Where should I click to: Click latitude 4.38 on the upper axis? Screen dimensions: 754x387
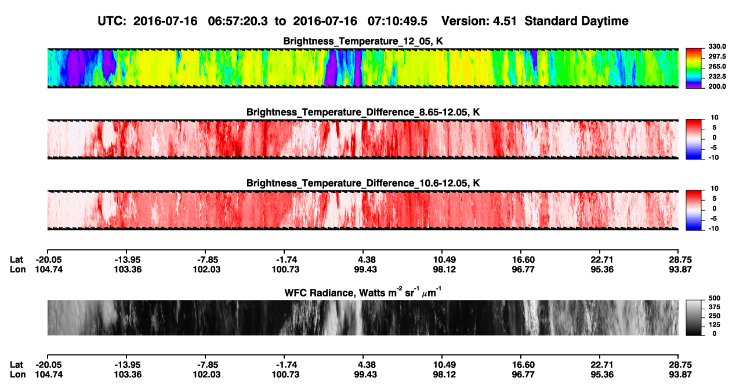click(x=365, y=260)
